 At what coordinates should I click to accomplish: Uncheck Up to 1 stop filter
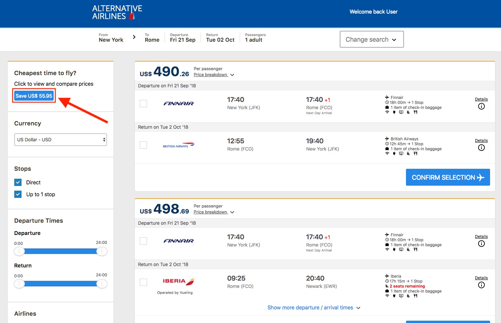[x=18, y=194]
